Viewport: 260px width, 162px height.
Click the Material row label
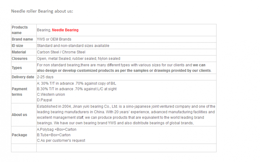pos(19,52)
